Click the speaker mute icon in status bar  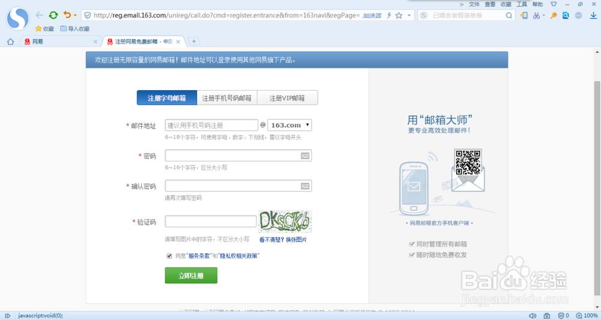[x=532, y=315]
